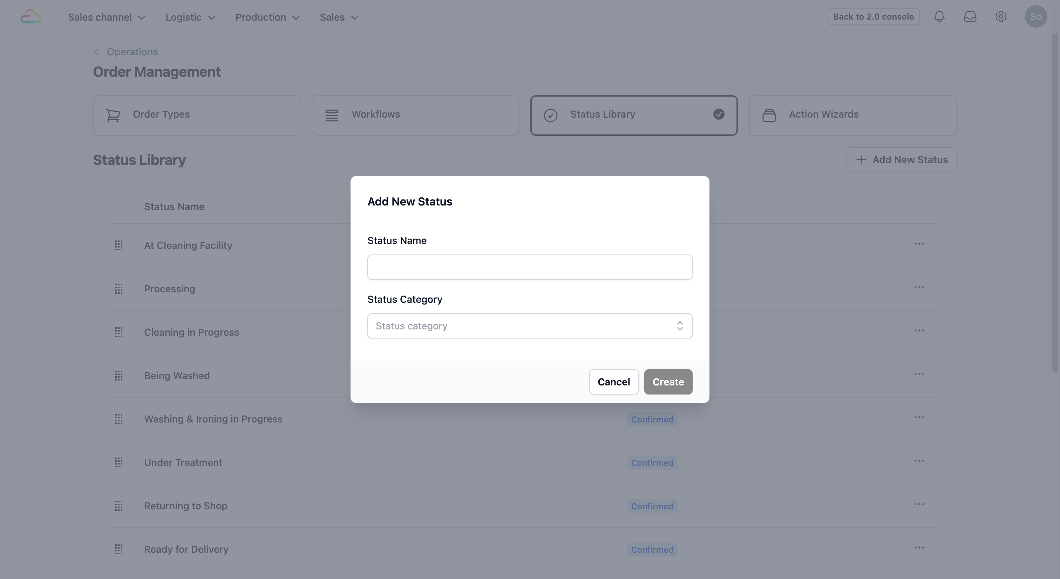This screenshot has width=1060, height=579.
Task: Click drag handle for Ready for Delivery
Action: [118, 549]
